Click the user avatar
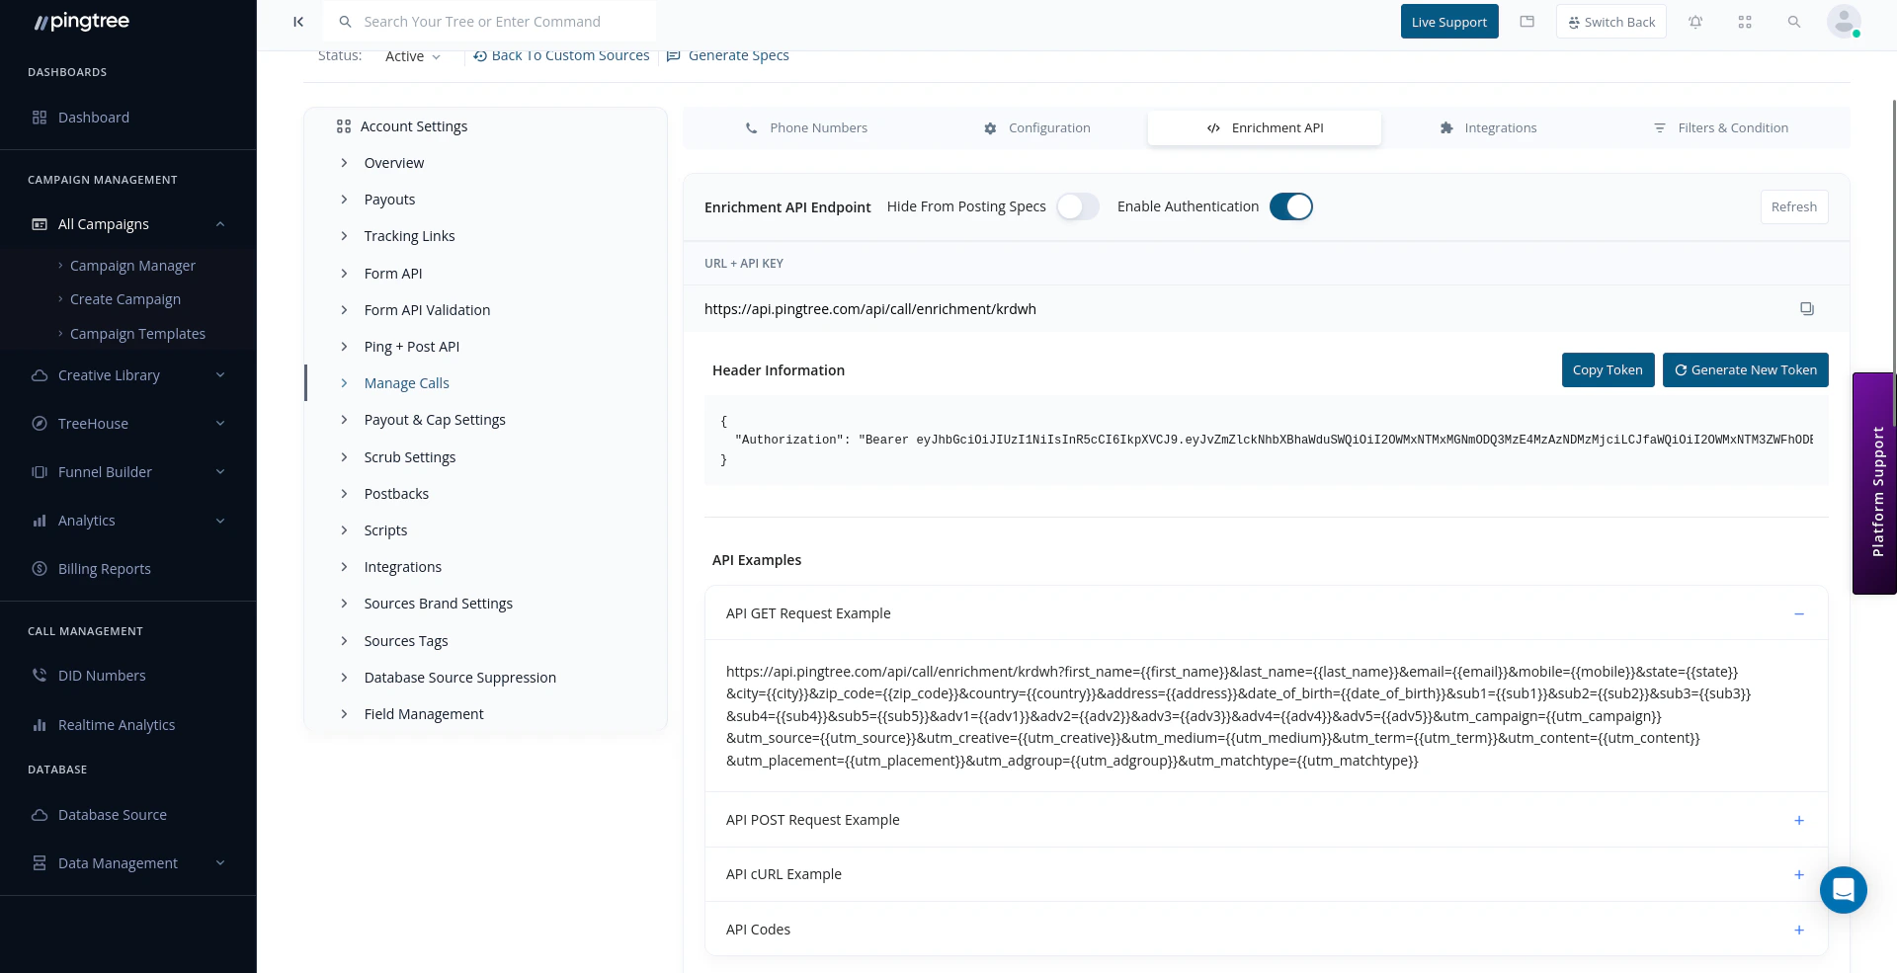The width and height of the screenshot is (1897, 973). point(1844,21)
